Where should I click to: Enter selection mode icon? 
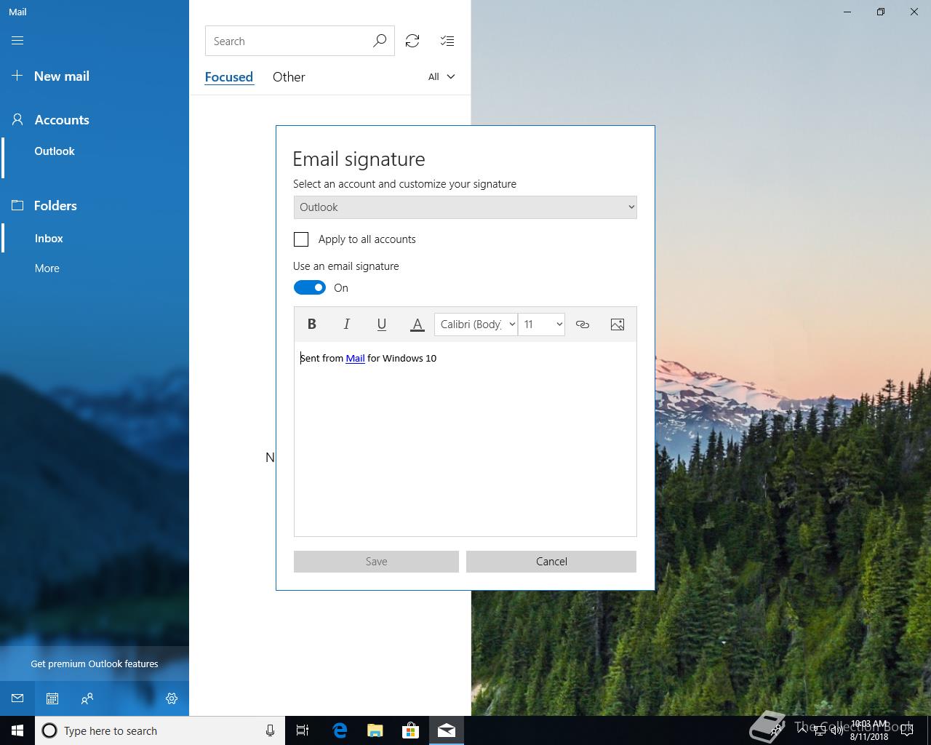tap(447, 41)
